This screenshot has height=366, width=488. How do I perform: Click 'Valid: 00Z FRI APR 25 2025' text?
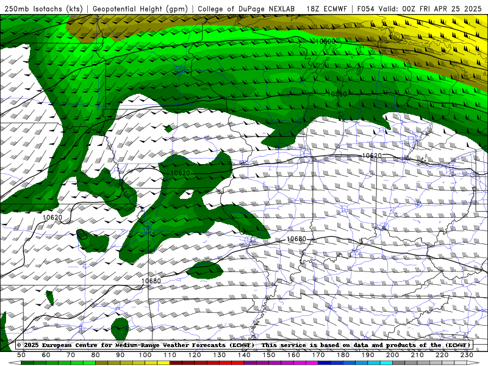pos(430,9)
